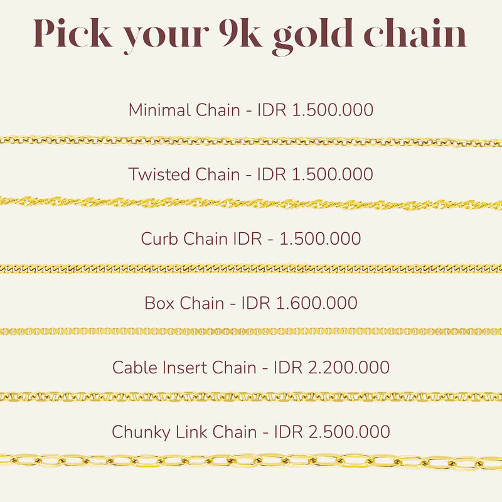The image size is (502, 502).
Task: Click the Box Chain price label
Action: (x=250, y=303)
